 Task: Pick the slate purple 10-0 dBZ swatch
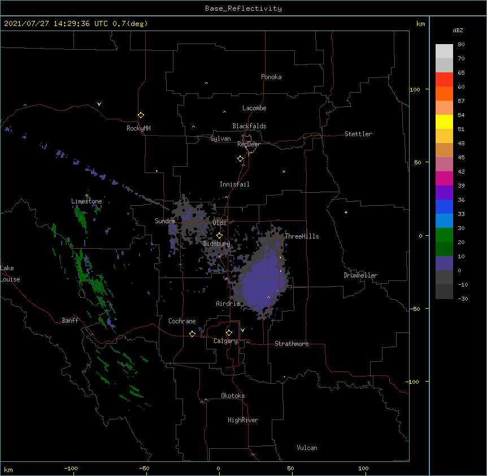pos(444,263)
